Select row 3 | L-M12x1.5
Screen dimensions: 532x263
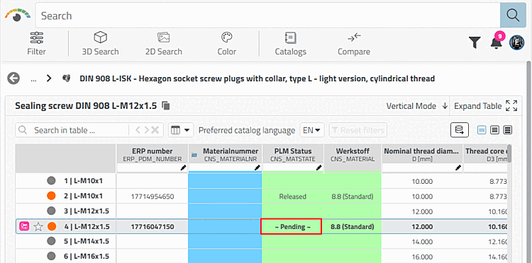87,211
